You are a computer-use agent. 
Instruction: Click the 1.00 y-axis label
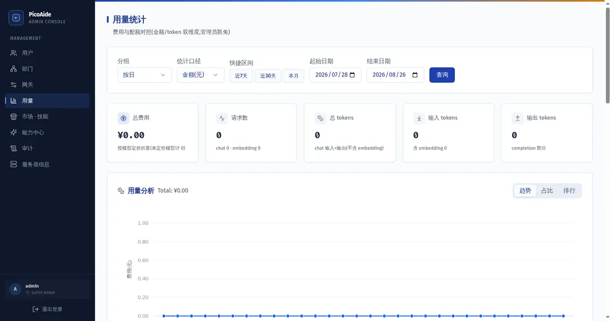pos(143,223)
